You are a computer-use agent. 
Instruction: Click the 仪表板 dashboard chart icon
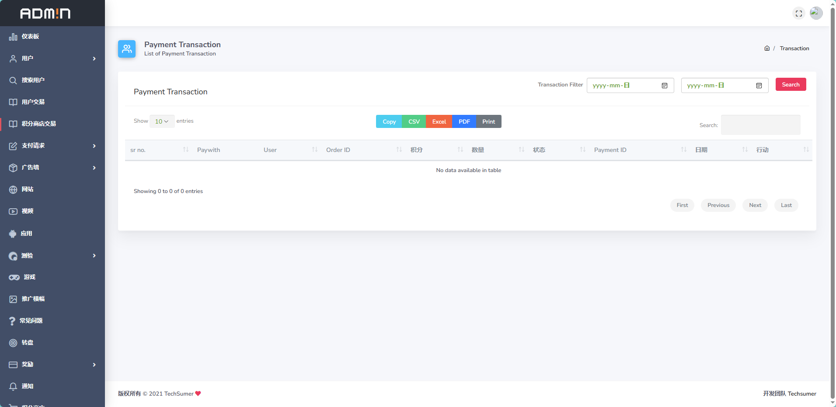[x=13, y=37]
